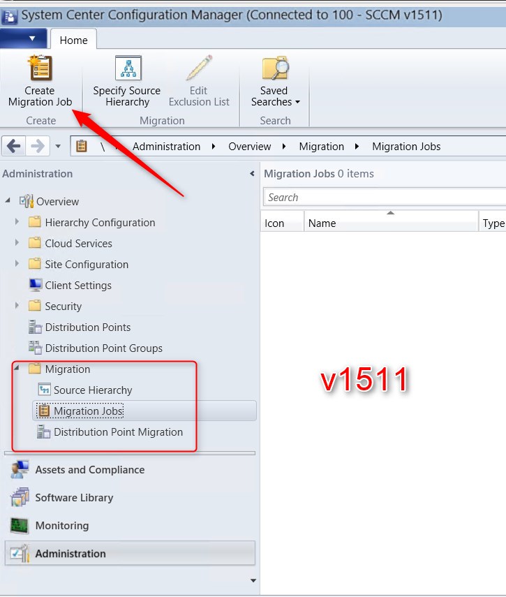Image resolution: width=506 pixels, height=597 pixels.
Task: Open the Administration workspace
Action: point(130,553)
